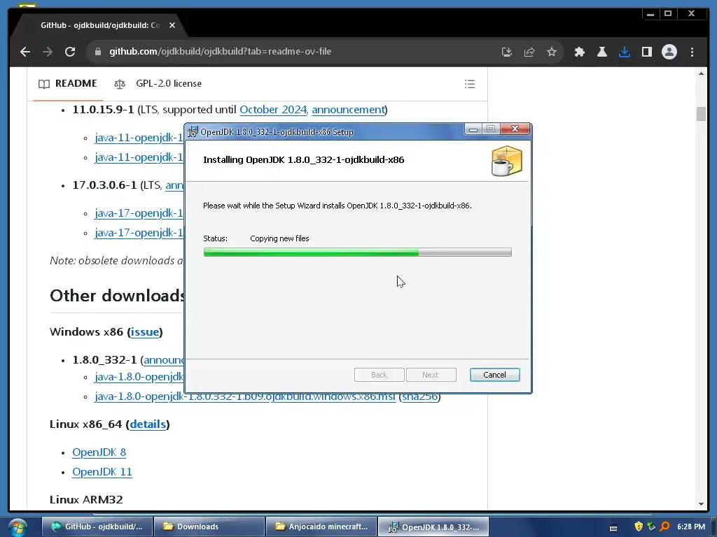Click the installation progress bar
The width and height of the screenshot is (717, 537).
point(357,252)
